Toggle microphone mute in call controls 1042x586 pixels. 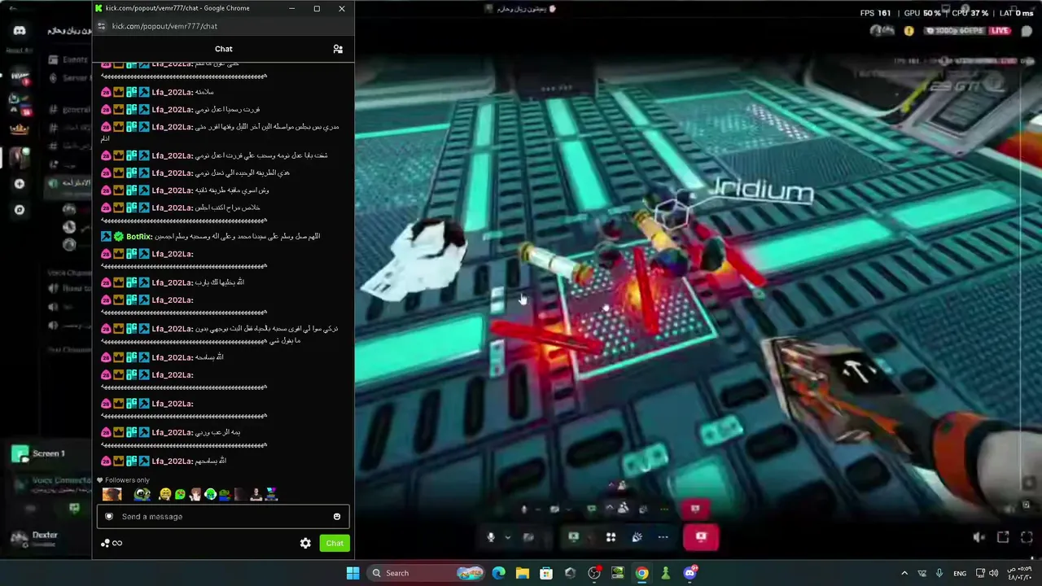pyautogui.click(x=490, y=537)
